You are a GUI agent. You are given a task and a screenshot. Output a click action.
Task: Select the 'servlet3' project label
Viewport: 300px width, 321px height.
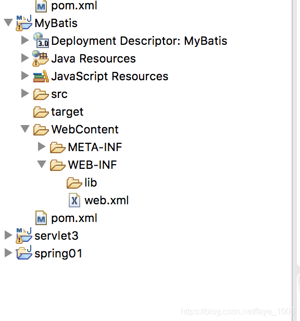56,236
